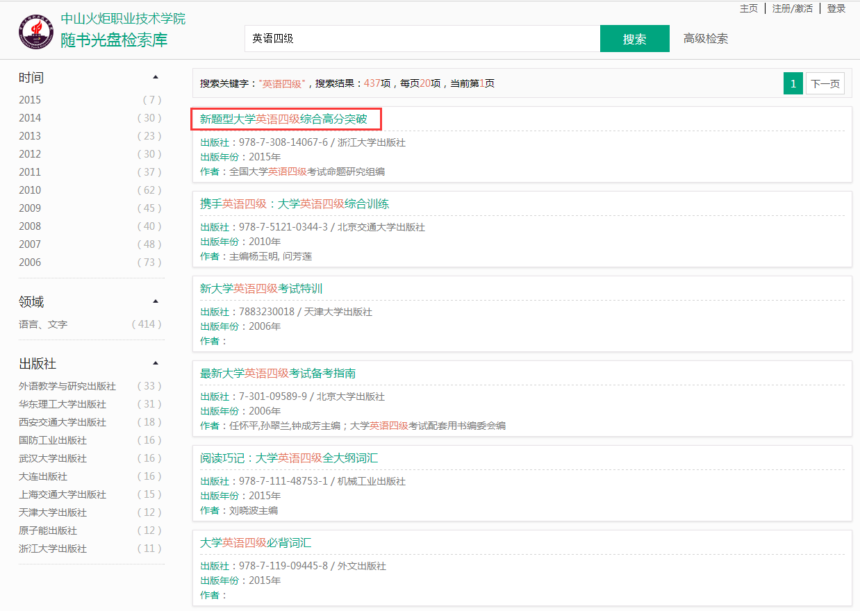Screen dimensions: 860x611
Task: Filter by 浙江大学出版社 in sidebar
Action: 53,549
